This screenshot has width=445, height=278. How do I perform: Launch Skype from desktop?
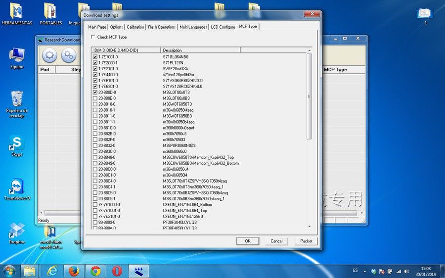[17, 145]
